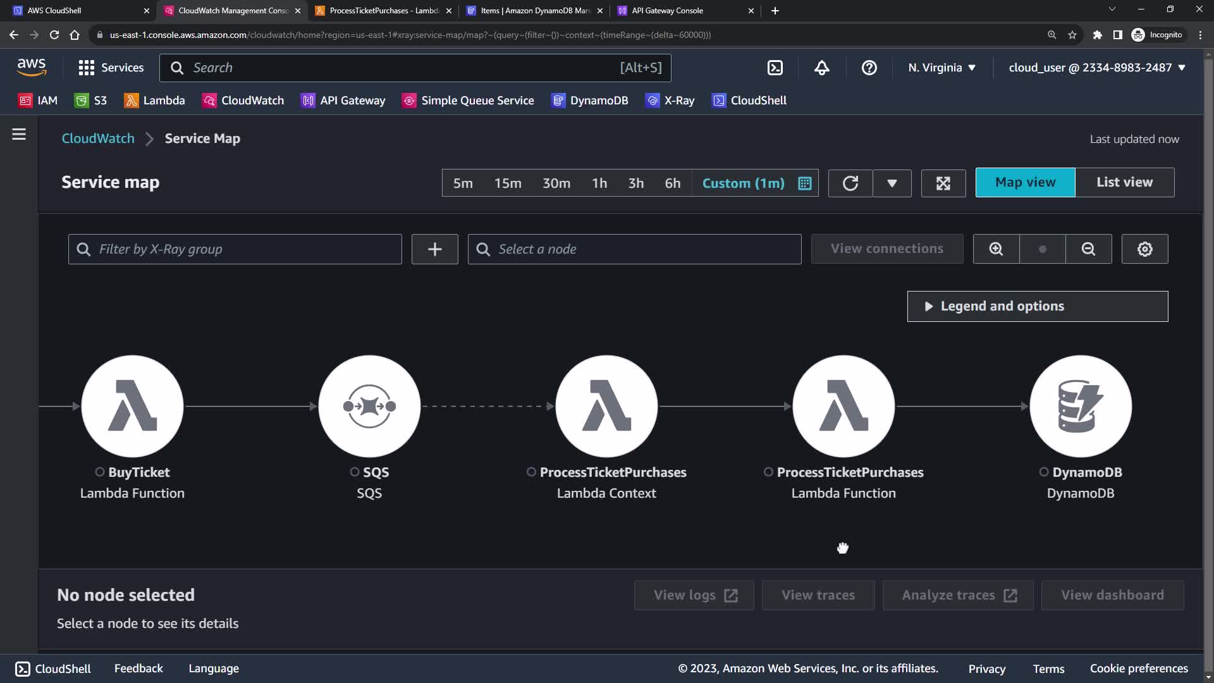Enter fullscreen mode for the map

click(943, 183)
